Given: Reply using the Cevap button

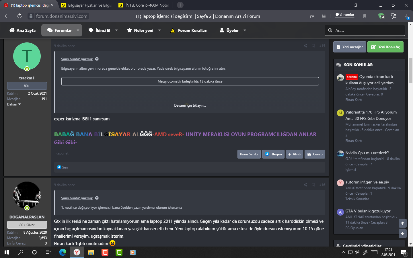Looking at the screenshot, I should click(x=315, y=154).
